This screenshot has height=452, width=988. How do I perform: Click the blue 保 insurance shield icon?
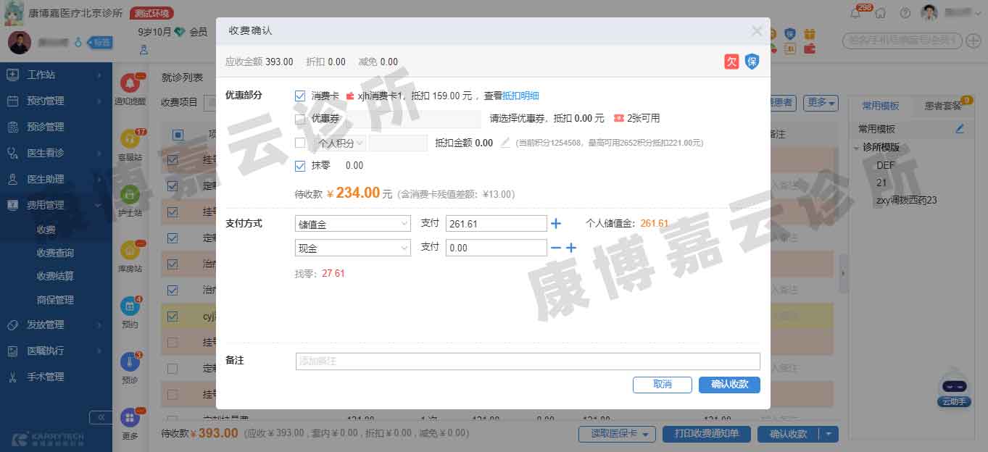[x=752, y=62]
